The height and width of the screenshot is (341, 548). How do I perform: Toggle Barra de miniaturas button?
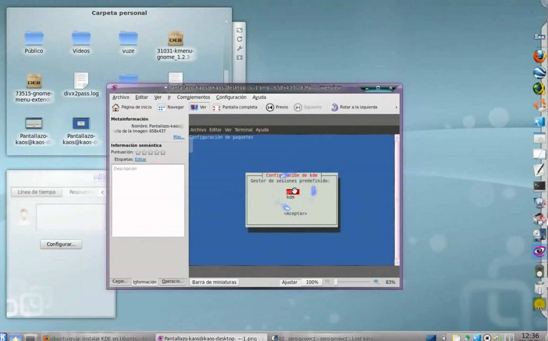pyautogui.click(x=214, y=282)
